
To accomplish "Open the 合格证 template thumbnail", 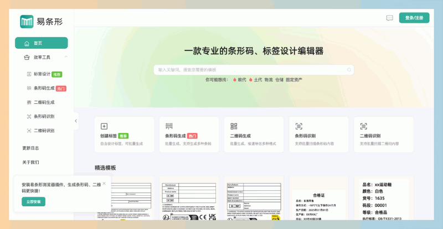I will click(319, 198).
